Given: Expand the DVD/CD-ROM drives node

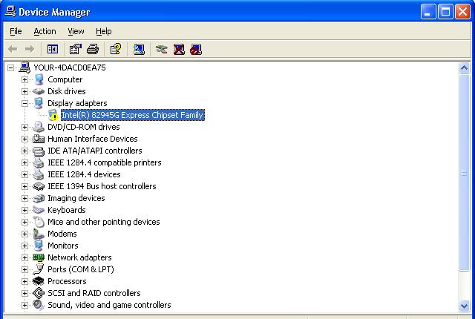Looking at the screenshot, I should pos(24,127).
